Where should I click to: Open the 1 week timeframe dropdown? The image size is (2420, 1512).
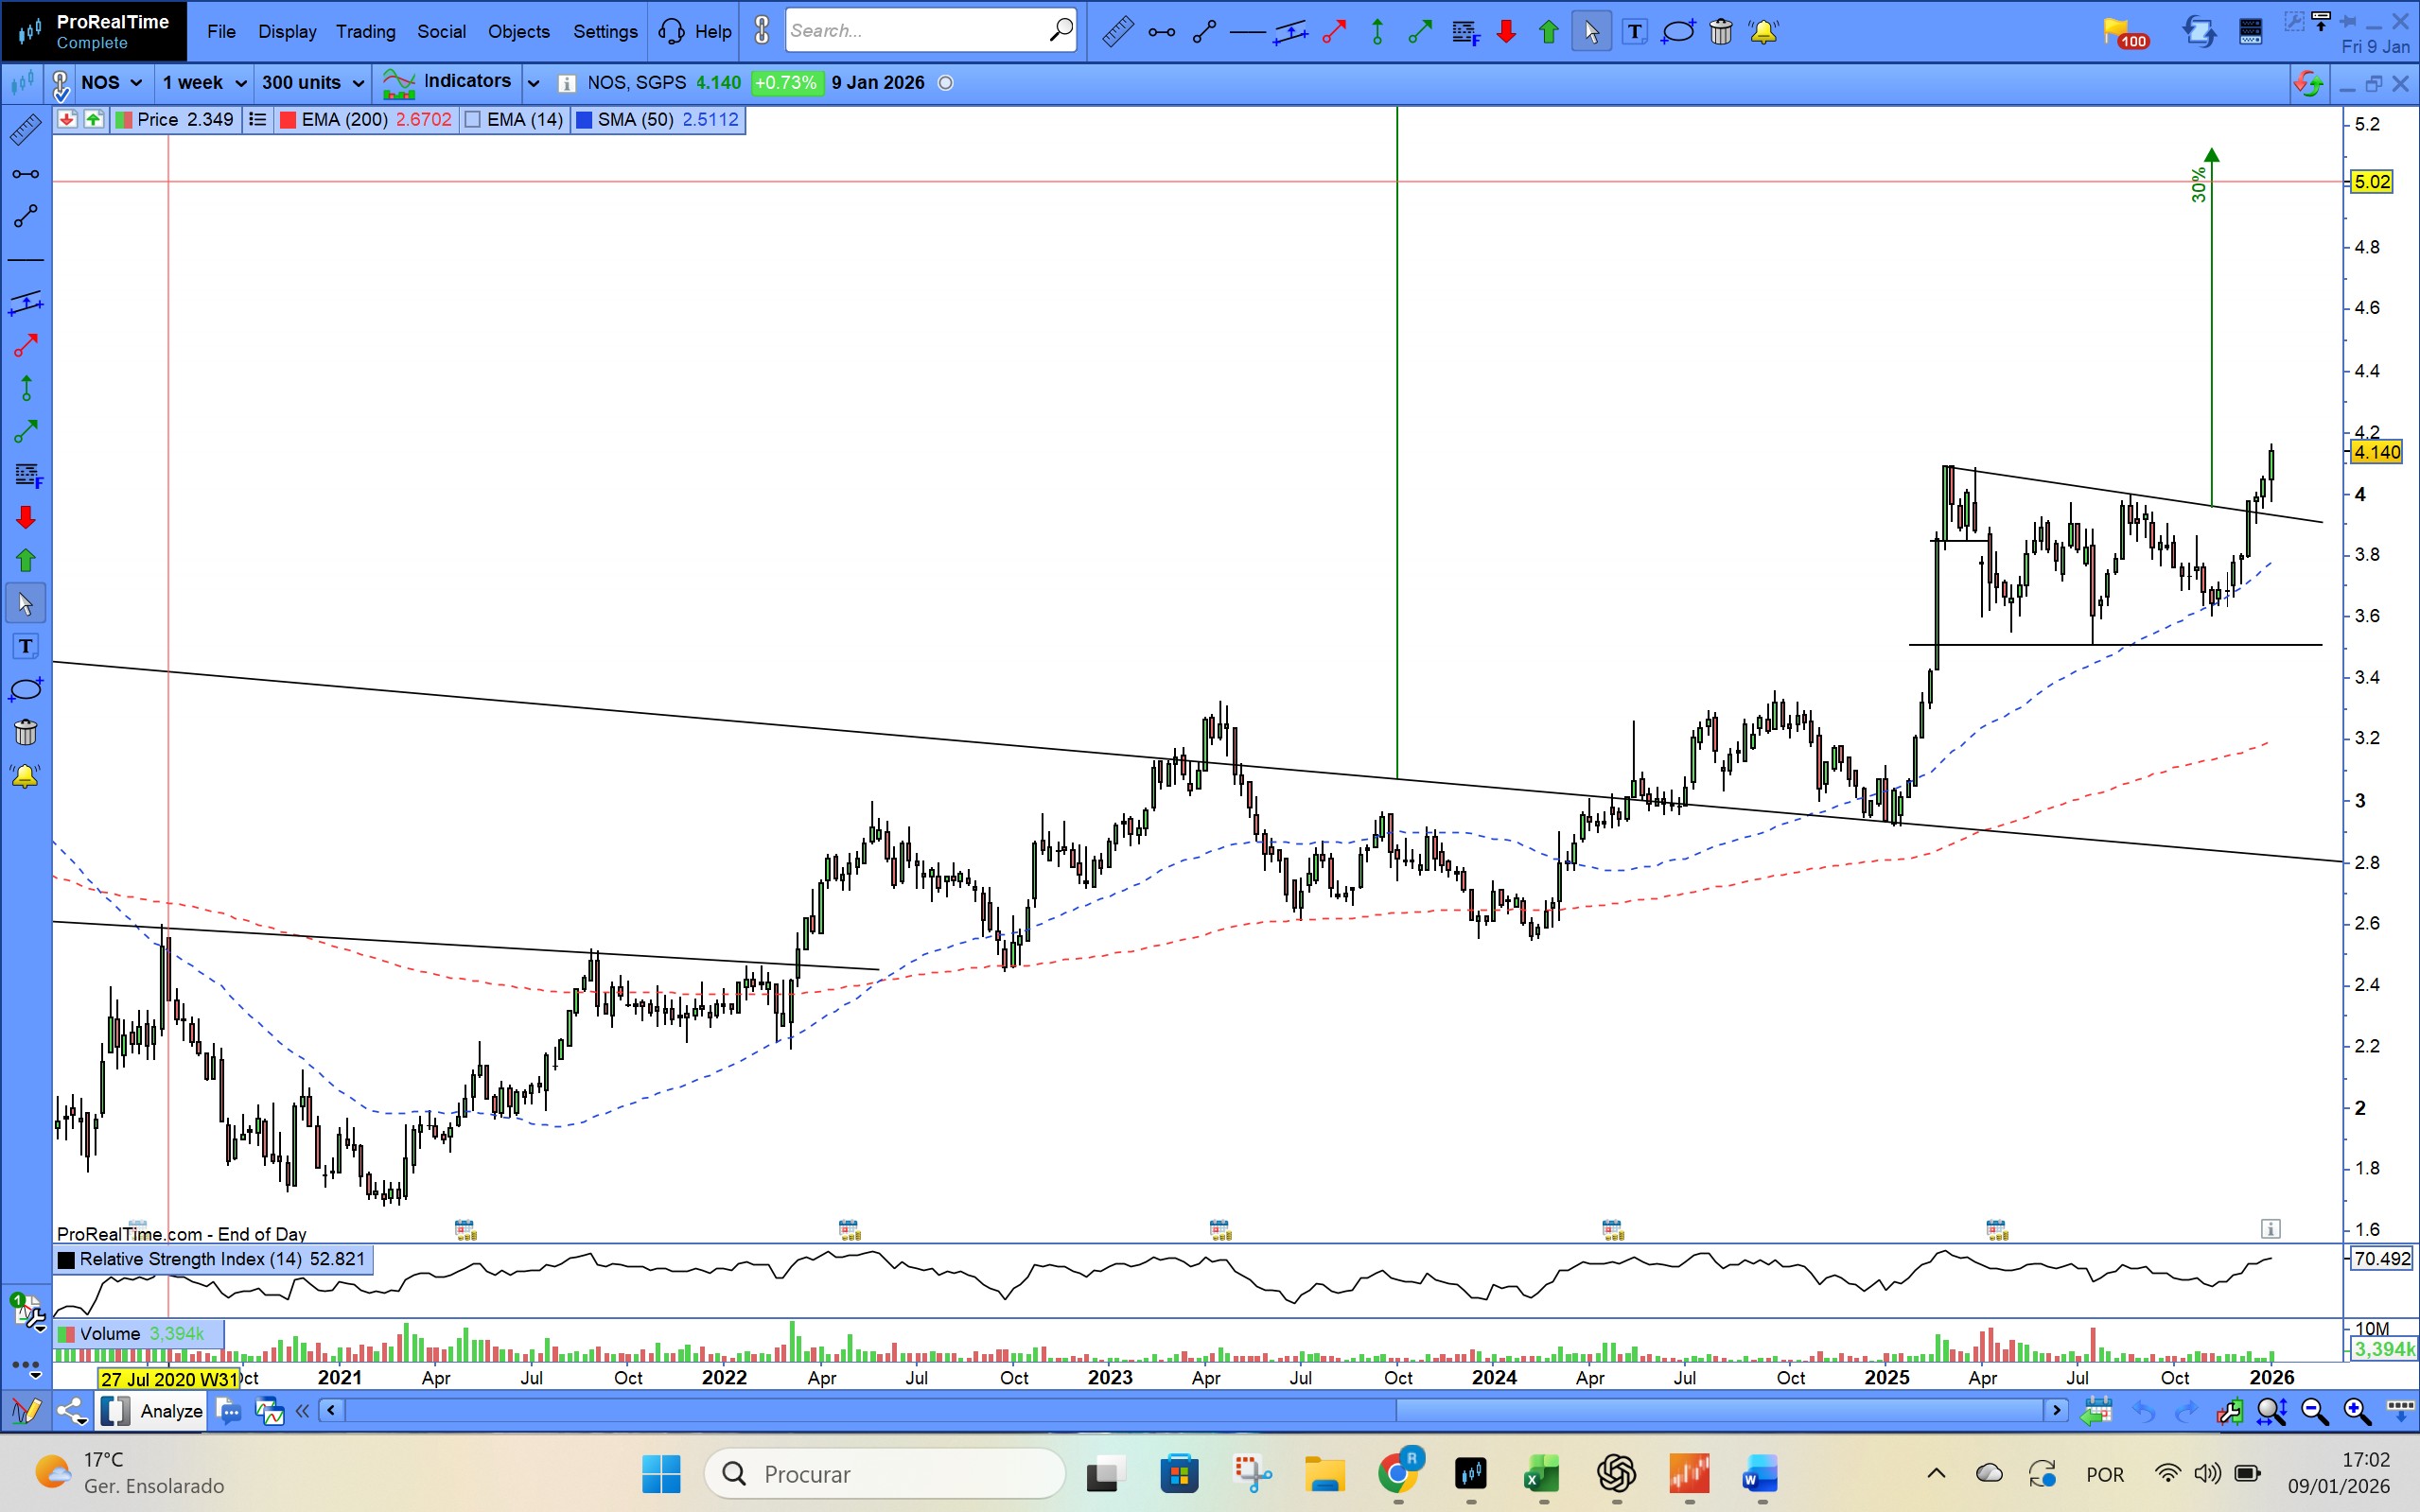(203, 83)
